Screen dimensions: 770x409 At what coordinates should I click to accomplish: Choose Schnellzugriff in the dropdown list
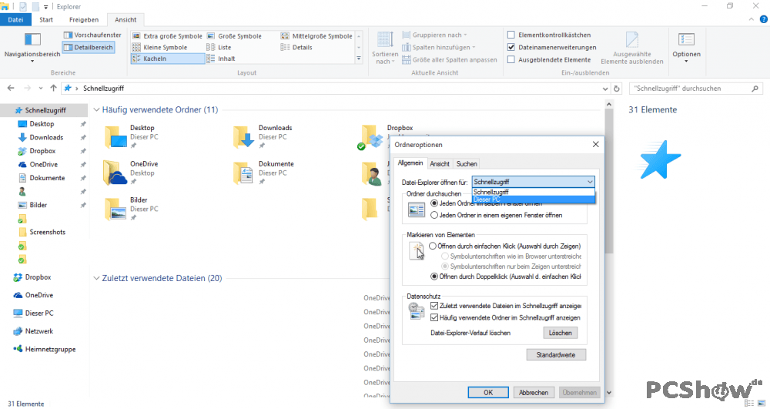click(534, 192)
